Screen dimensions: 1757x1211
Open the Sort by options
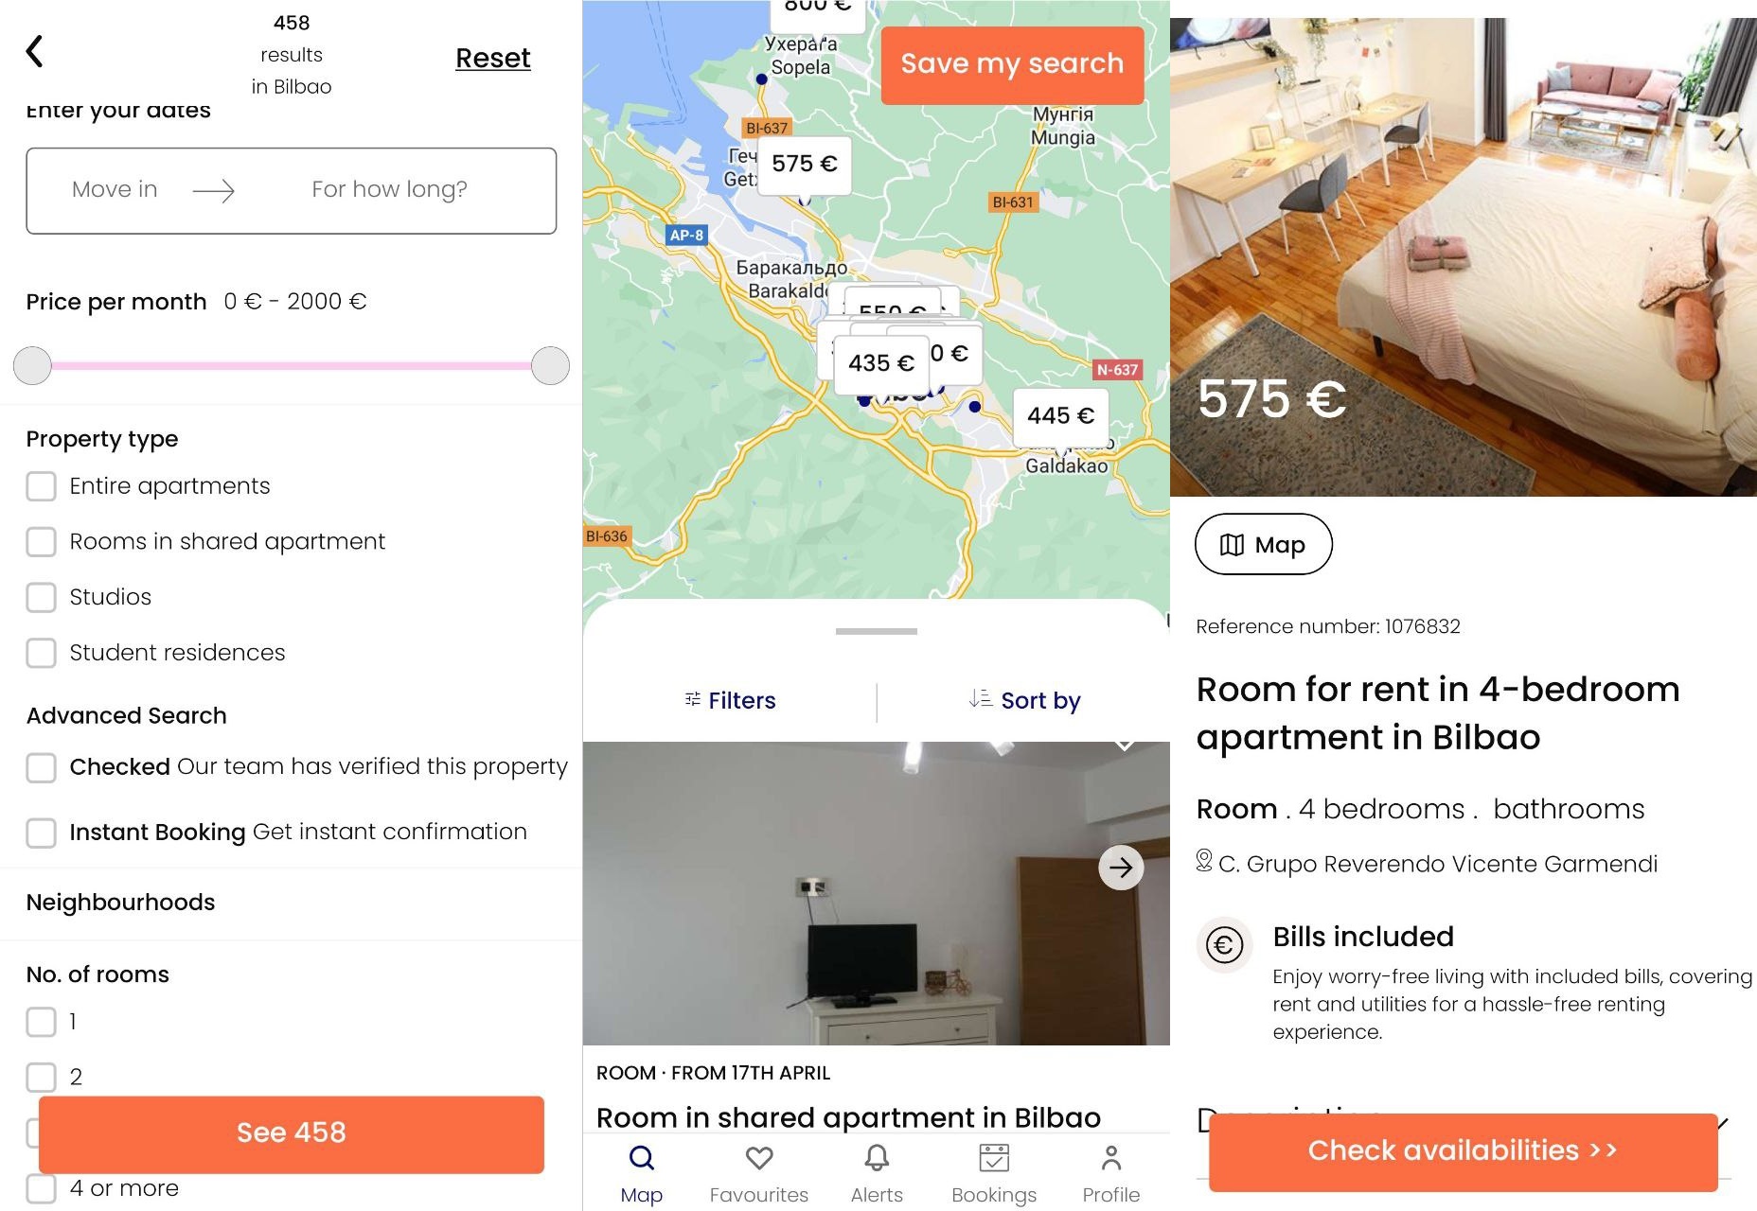1024,700
